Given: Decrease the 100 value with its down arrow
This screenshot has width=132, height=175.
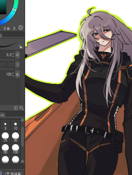Looking at the screenshot, I should (13, 75).
